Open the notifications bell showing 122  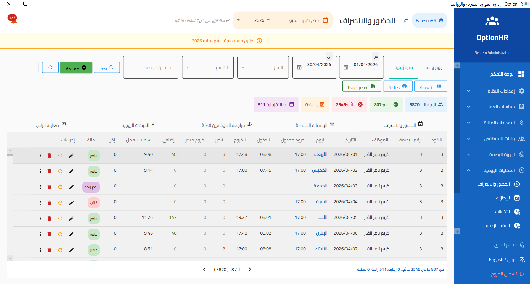pyautogui.click(x=12, y=19)
